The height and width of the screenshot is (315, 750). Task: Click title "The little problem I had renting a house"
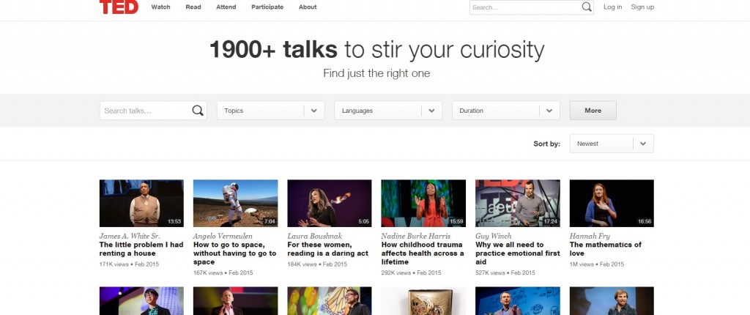(141, 249)
